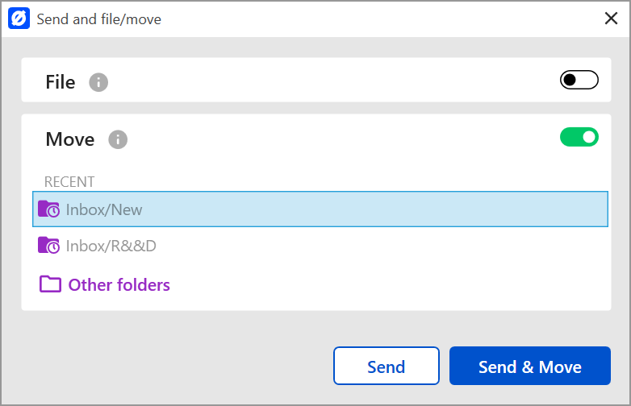Enable the File toggle switch
Screen dimensions: 631x406
tap(579, 80)
